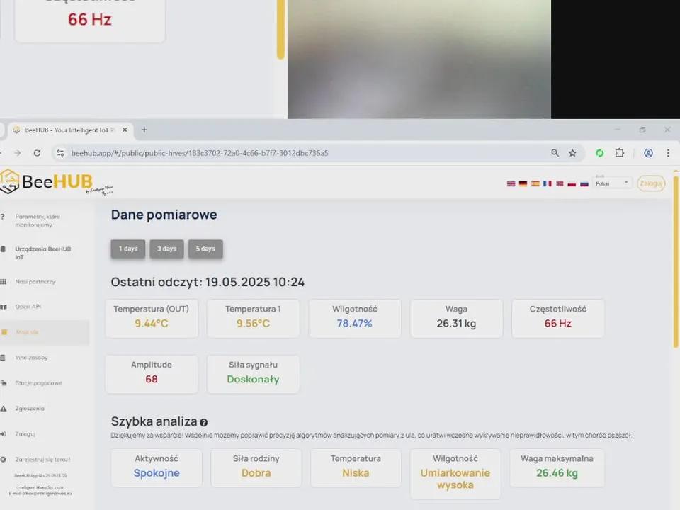The width and height of the screenshot is (680, 510).
Task: Open a new browser tab
Action: point(144,130)
